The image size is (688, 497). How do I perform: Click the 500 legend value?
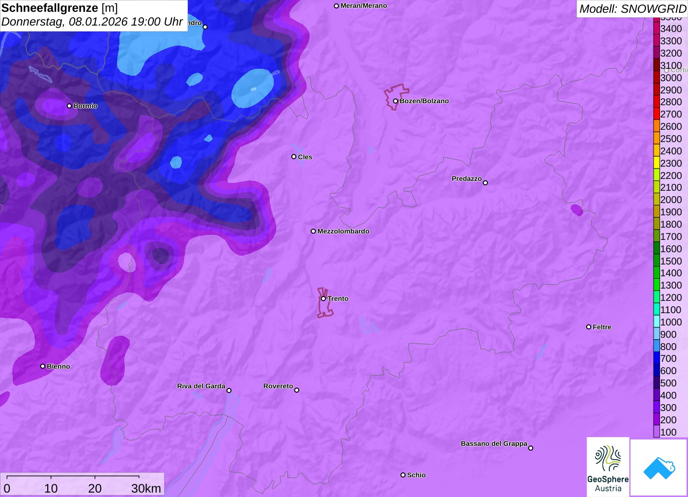point(668,383)
